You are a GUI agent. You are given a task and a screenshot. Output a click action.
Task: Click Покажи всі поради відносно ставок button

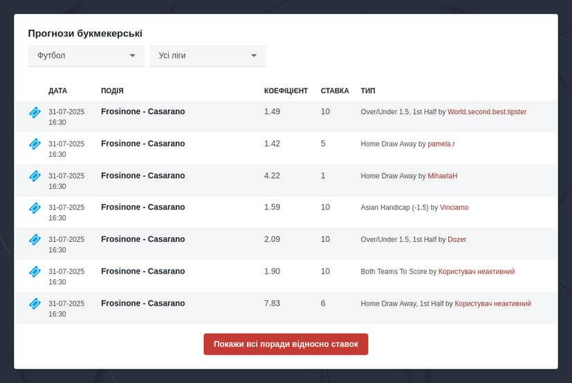point(286,344)
